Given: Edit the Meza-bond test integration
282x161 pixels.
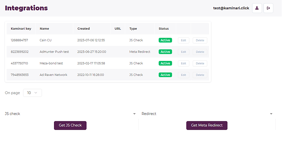Looking at the screenshot, I should pyautogui.click(x=183, y=63).
